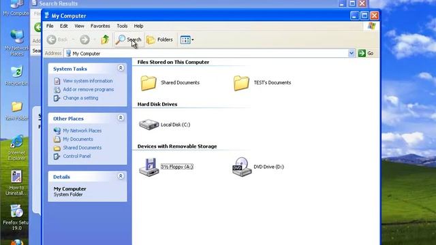This screenshot has width=436, height=245.
Task: Select the DVD Drive (D:) icon
Action: (242, 167)
